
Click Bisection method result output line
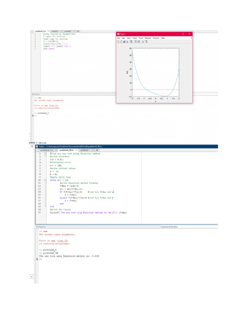pyautogui.click(x=69, y=256)
